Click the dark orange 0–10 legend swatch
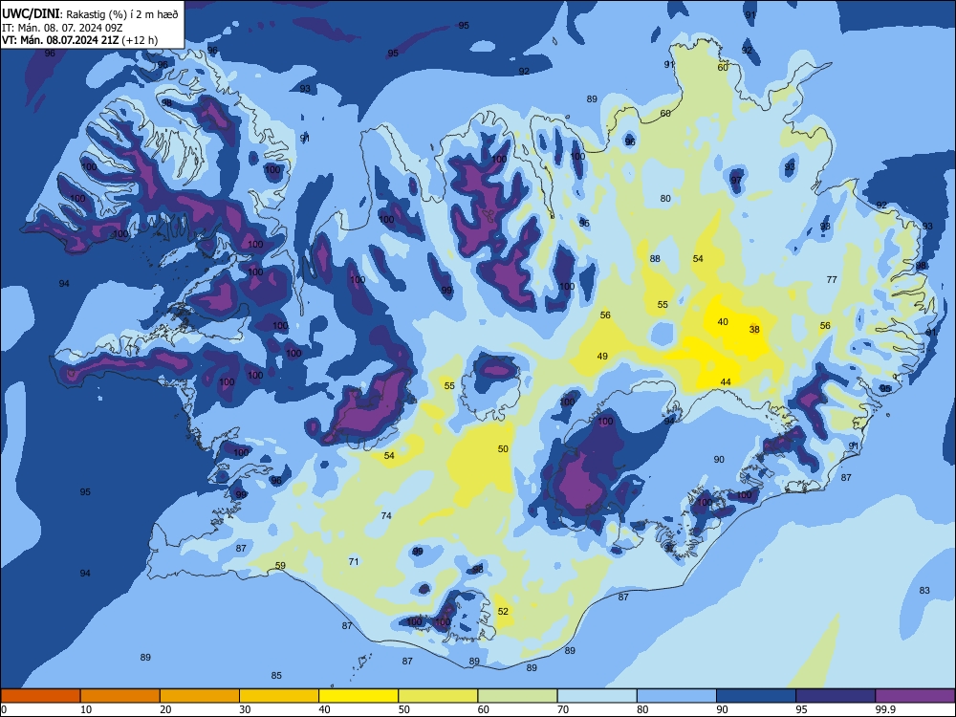 coord(40,696)
